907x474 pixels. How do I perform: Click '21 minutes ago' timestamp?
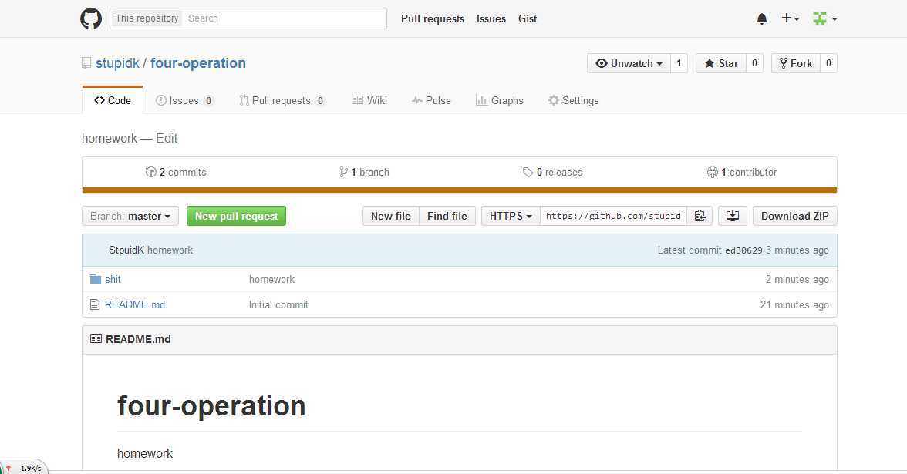point(794,304)
